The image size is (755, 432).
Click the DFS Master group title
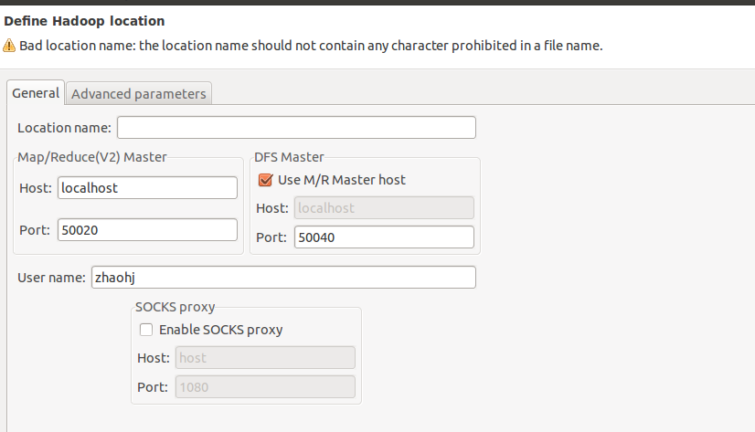(289, 157)
